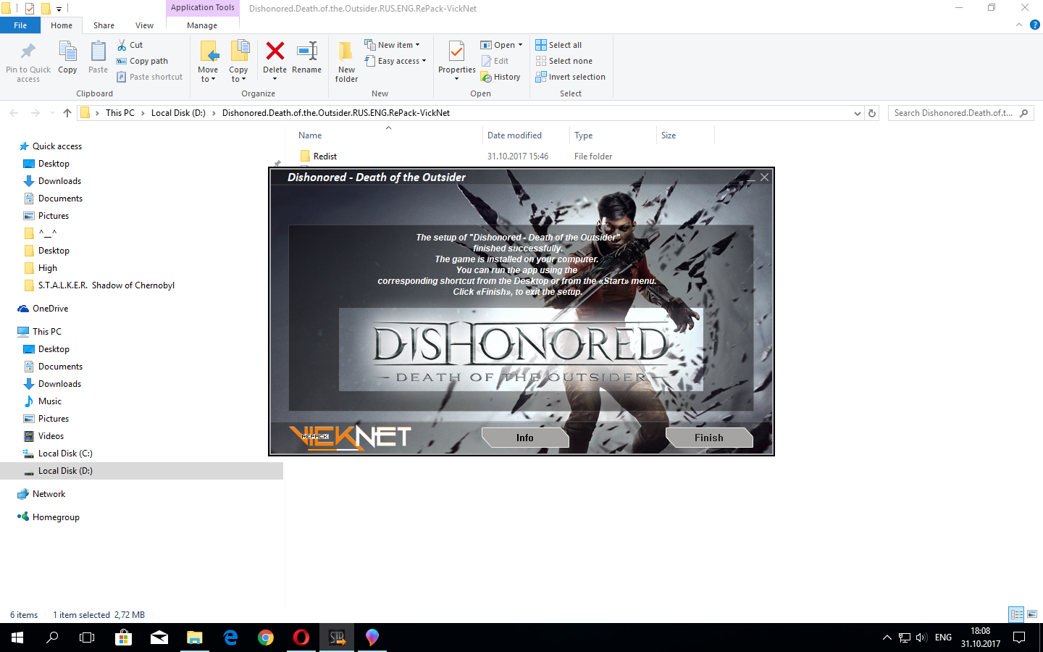
Task: Click Finish in the installer dialog
Action: 708,438
